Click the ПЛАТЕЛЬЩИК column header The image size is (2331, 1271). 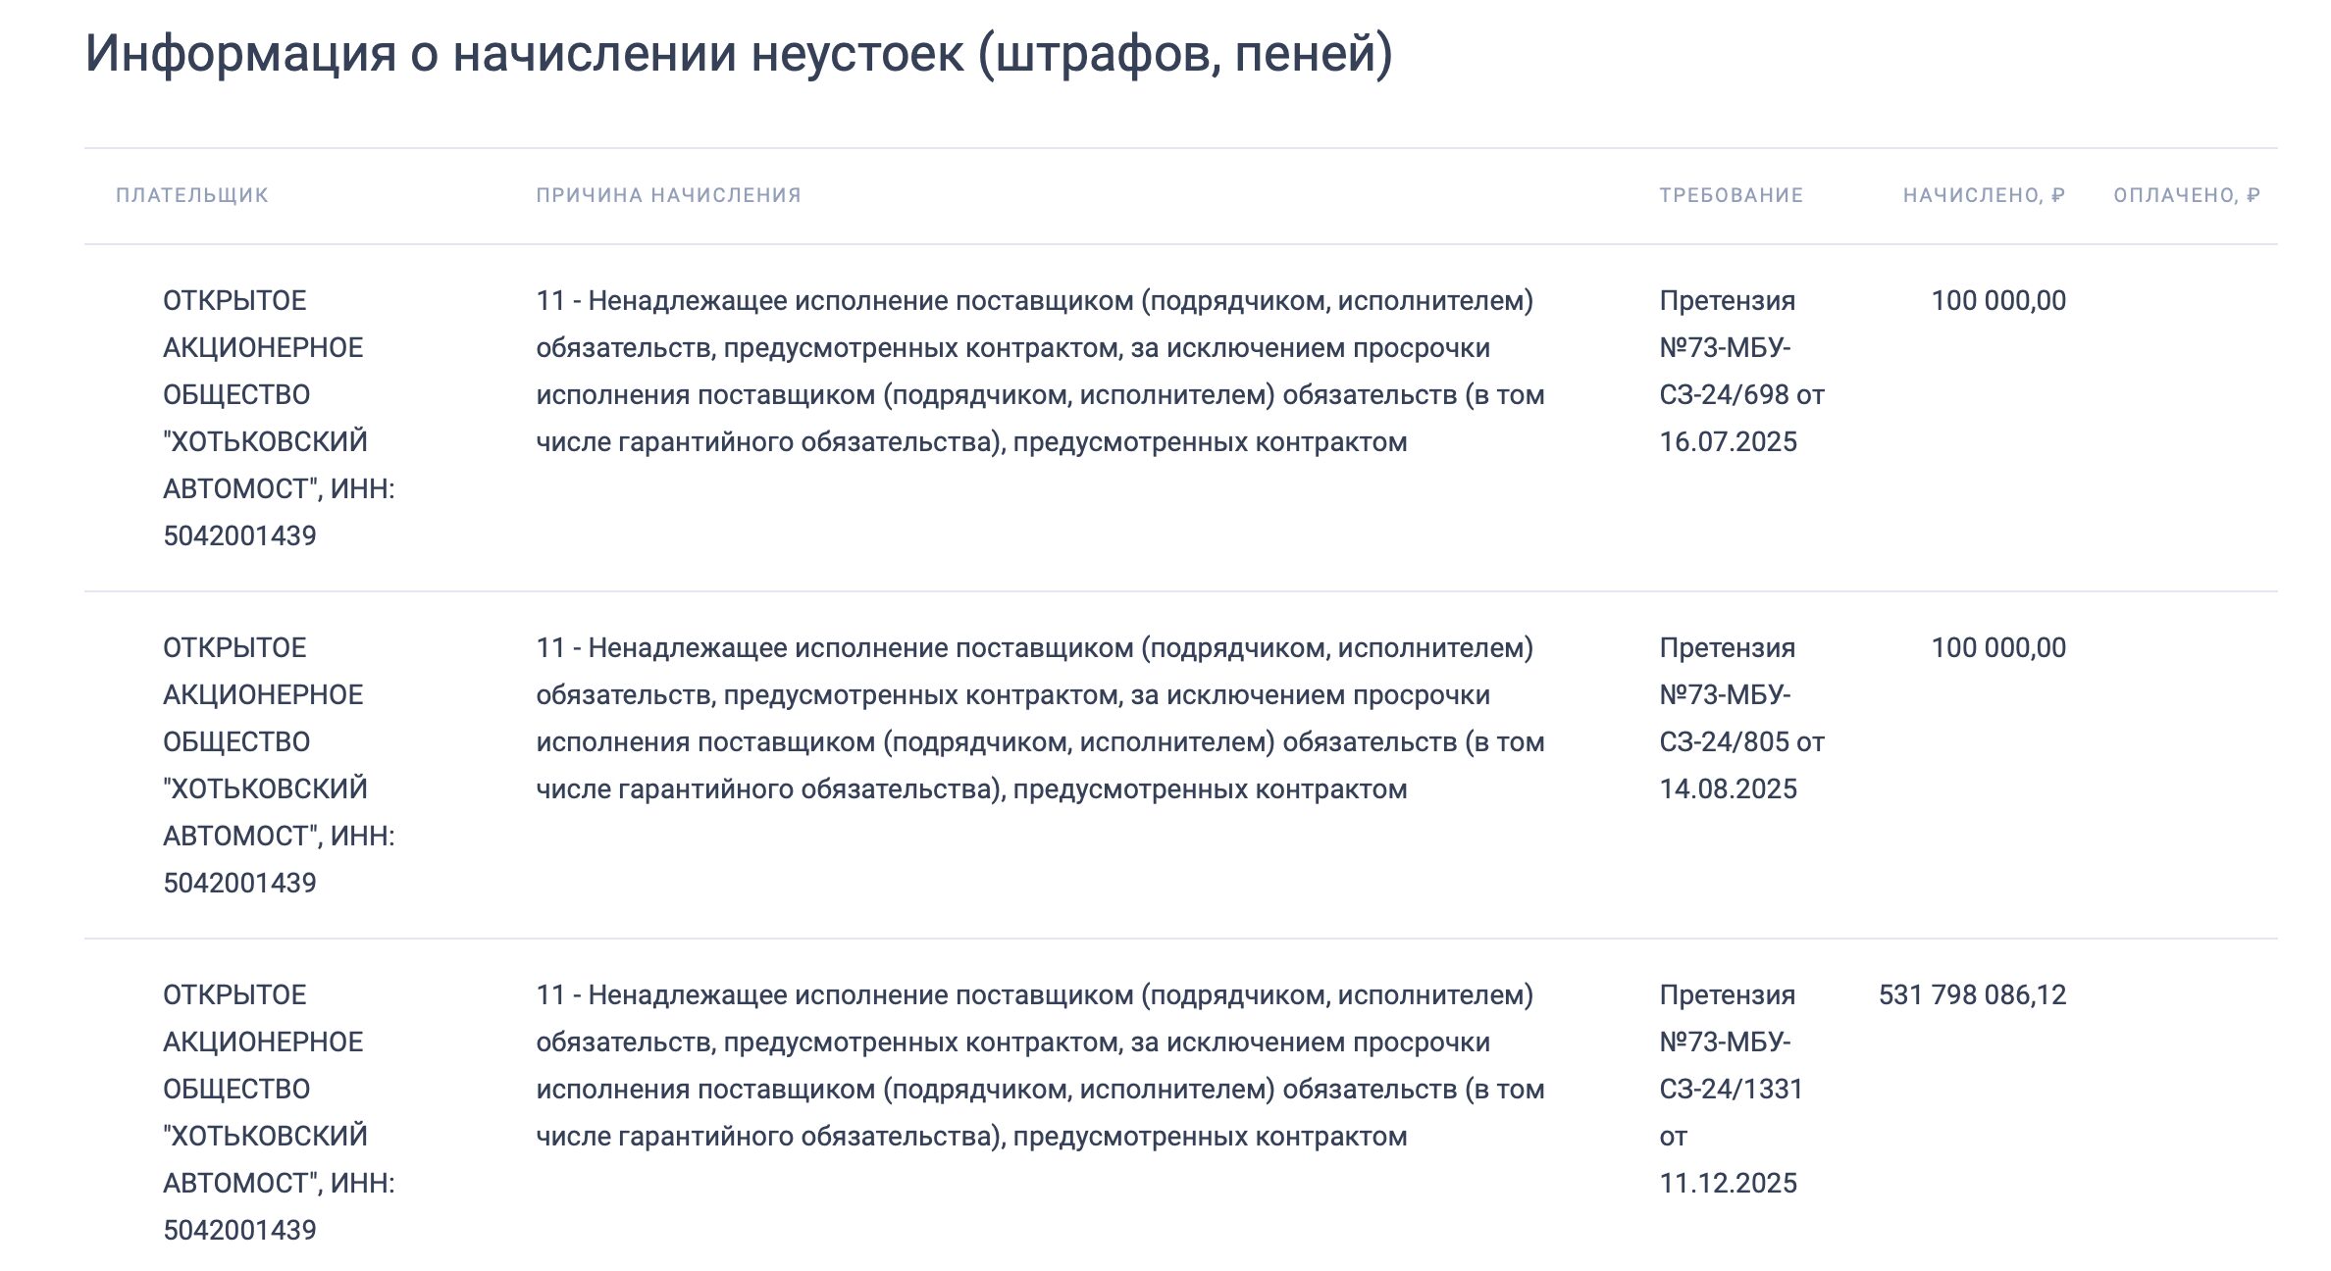(x=191, y=195)
